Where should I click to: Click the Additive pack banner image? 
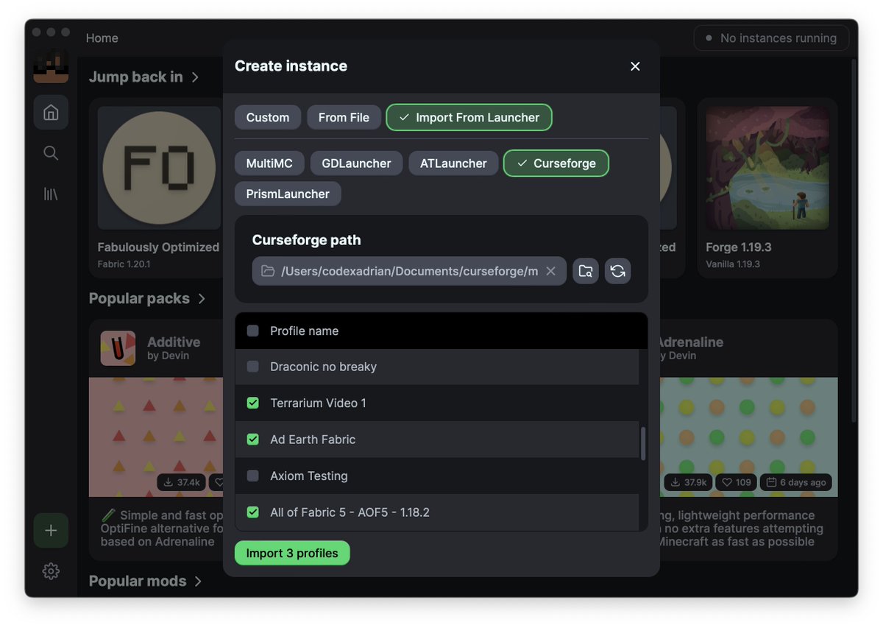pos(156,437)
